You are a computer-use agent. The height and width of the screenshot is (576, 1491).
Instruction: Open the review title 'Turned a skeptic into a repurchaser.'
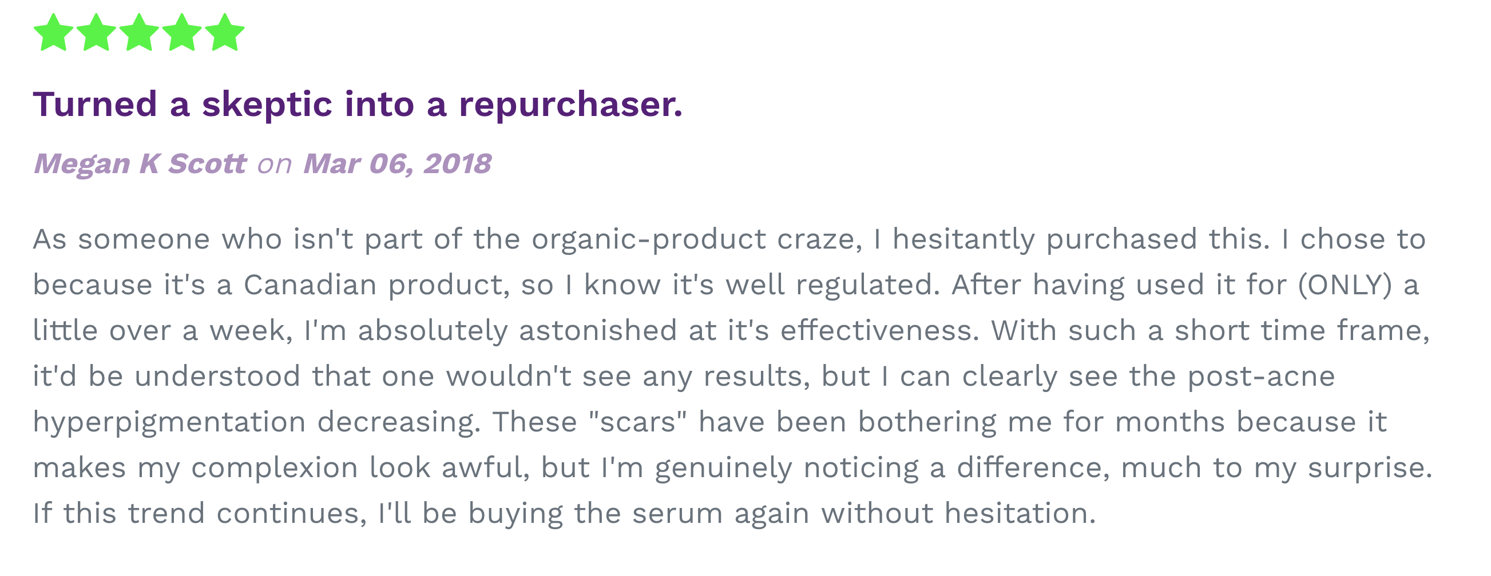[358, 105]
